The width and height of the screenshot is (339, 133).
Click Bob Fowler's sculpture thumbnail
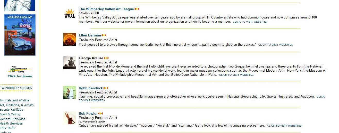pyautogui.click(x=70, y=118)
